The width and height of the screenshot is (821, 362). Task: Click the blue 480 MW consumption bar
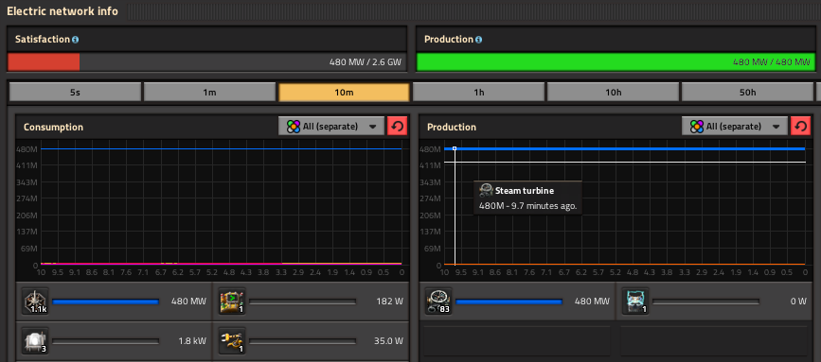[x=106, y=302]
